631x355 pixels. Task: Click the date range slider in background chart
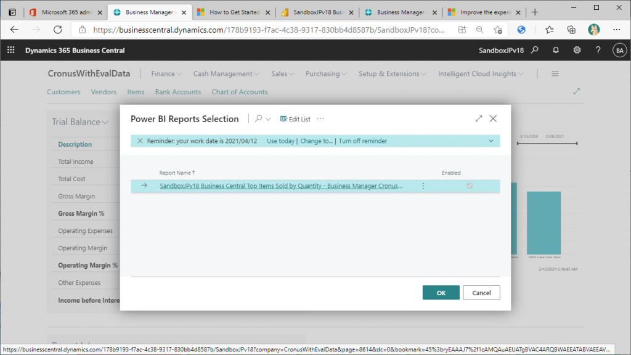pos(547,143)
